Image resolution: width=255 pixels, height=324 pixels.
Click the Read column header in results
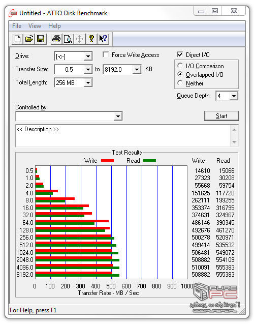click(223, 161)
